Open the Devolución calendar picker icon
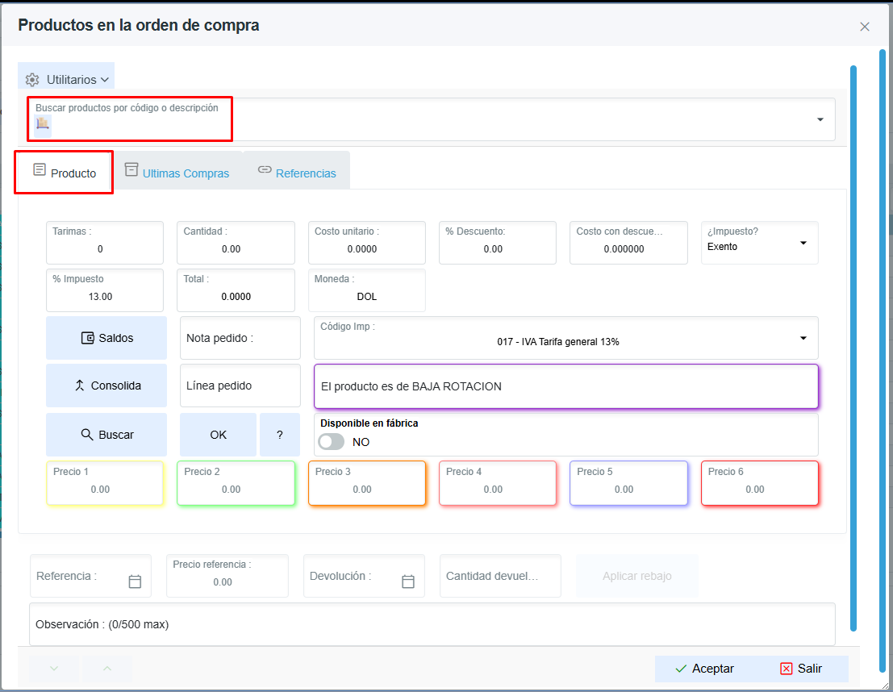 point(407,582)
